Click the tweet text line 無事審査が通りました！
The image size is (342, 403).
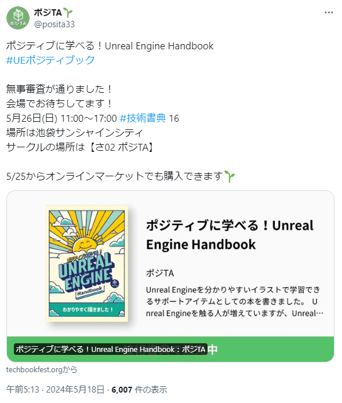click(x=59, y=89)
